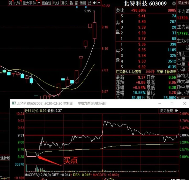Click the blue diamond marker beneath the 窗 button
The width and height of the screenshot is (189, 180).
[x=77, y=7]
